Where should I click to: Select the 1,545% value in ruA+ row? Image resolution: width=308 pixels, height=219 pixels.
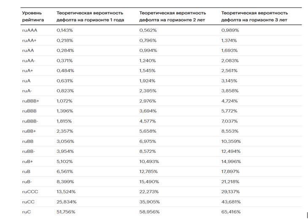(147, 71)
